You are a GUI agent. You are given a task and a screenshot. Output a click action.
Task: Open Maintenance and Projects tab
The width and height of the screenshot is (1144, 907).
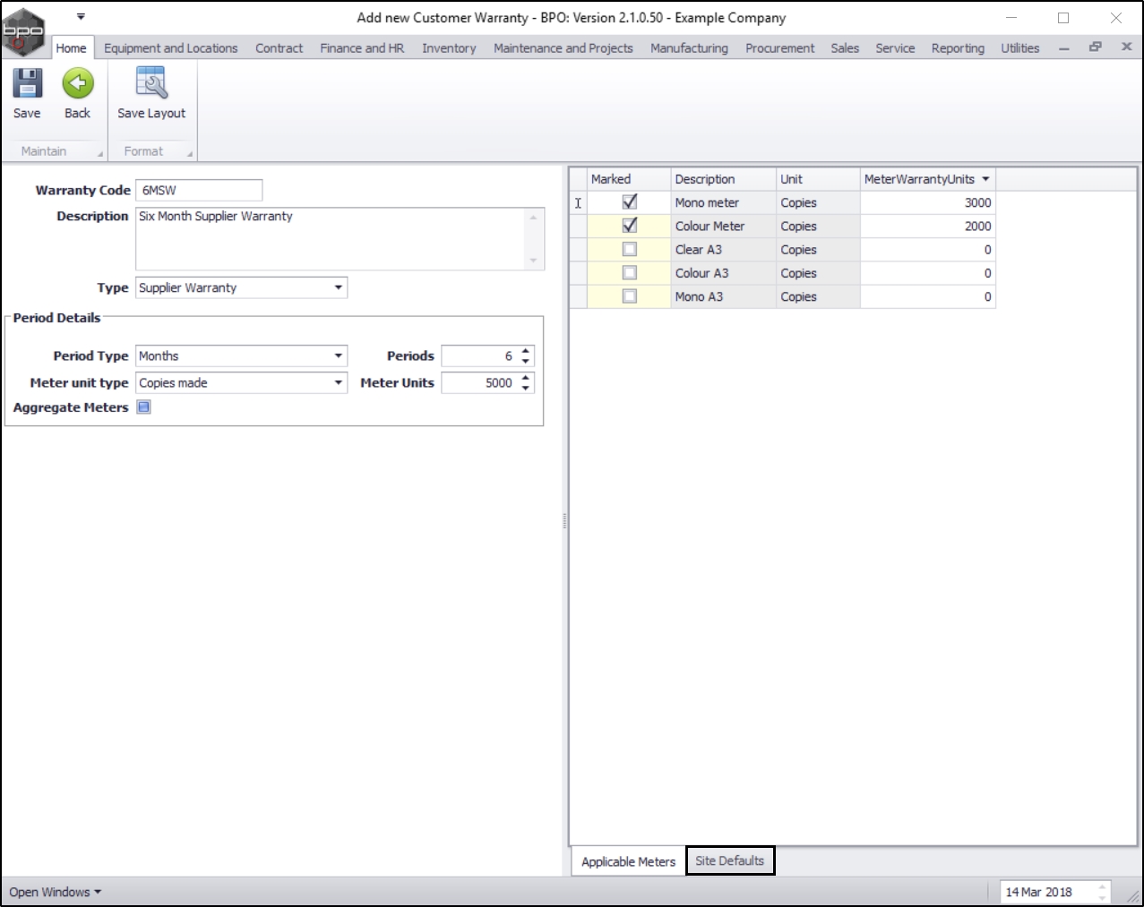pos(563,48)
